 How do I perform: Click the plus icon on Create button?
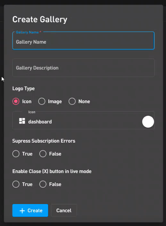coord(22,210)
